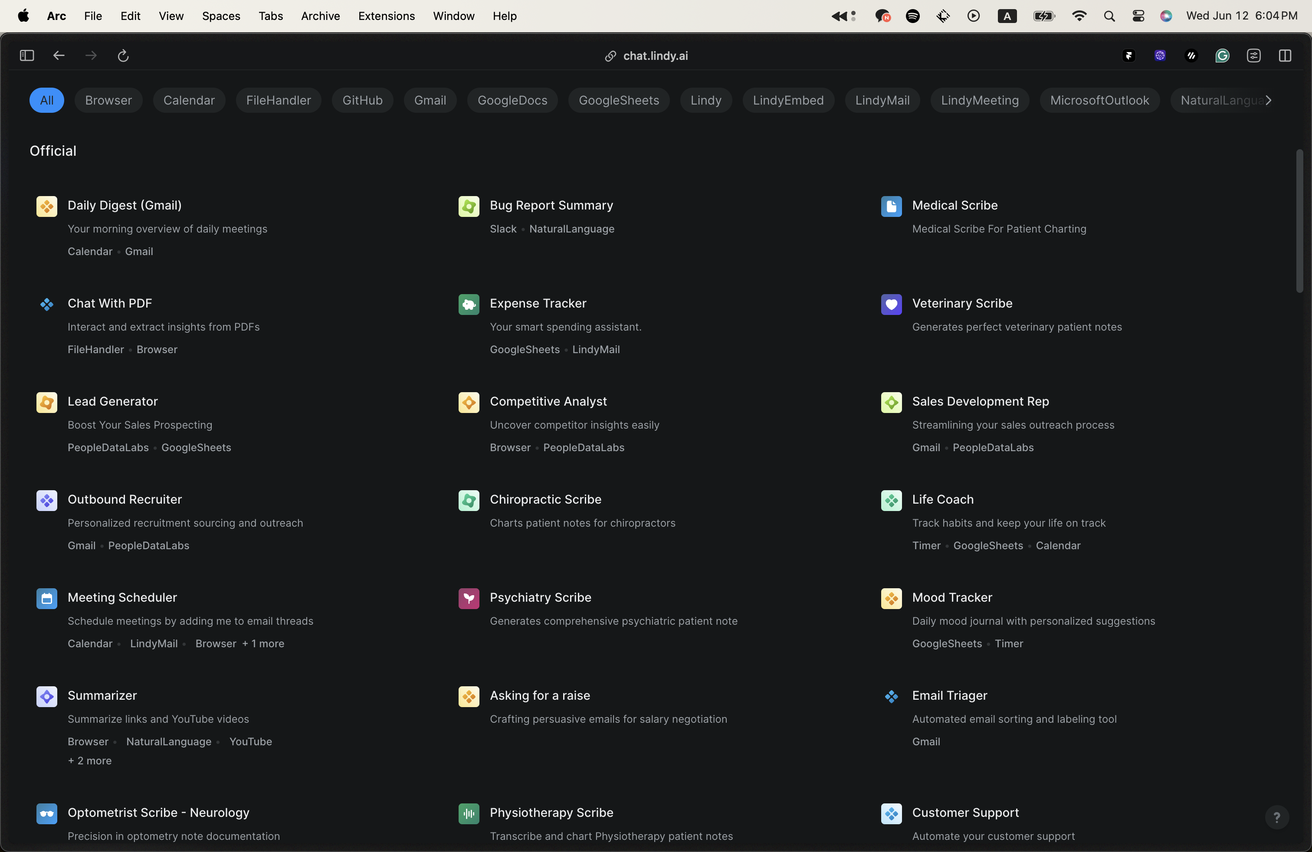1312x852 pixels.
Task: Filter templates by FileHandler
Action: coord(279,100)
